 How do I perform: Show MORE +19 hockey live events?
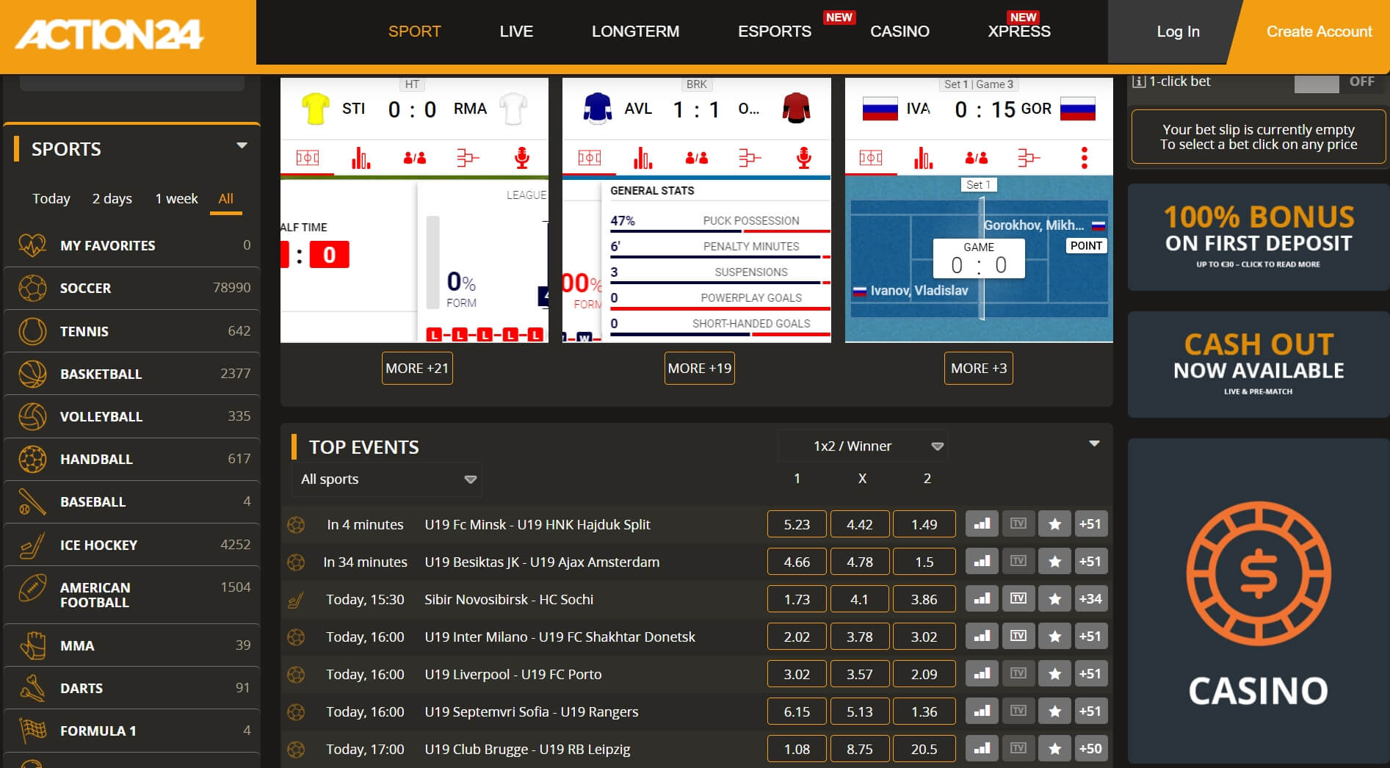pos(700,368)
